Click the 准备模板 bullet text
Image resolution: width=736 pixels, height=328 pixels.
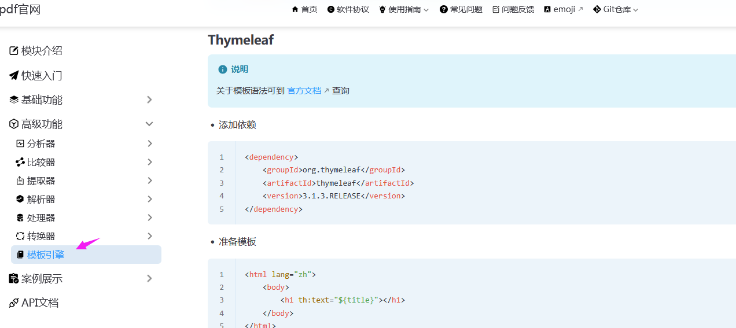coord(237,242)
